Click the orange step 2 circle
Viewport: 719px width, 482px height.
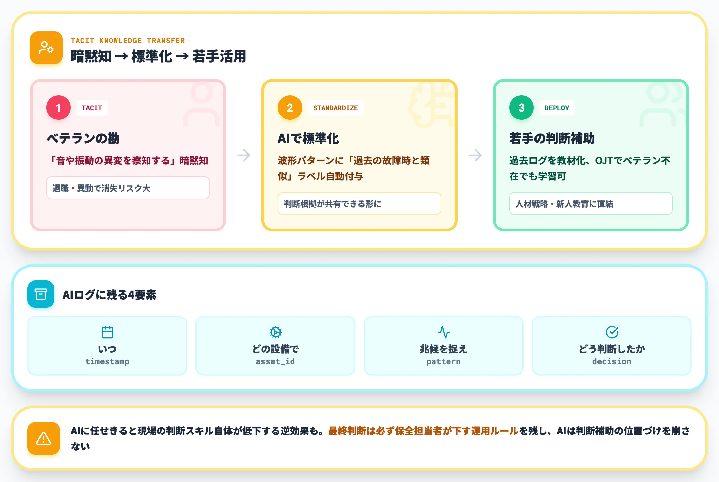tap(290, 108)
